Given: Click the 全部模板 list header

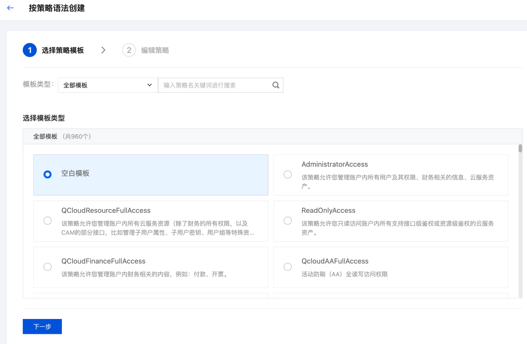Looking at the screenshot, I should [x=45, y=137].
